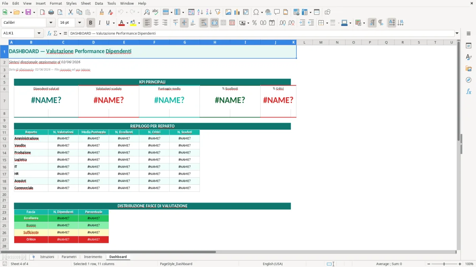Switch to the Istruzioni sheet tab
The image size is (476, 267).
click(x=47, y=257)
